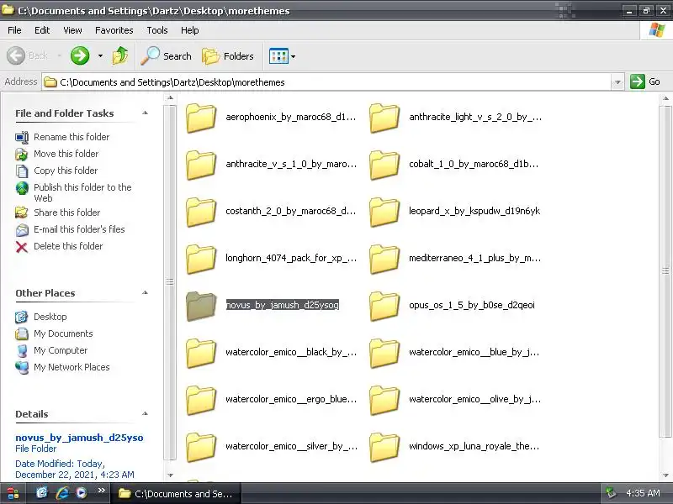Expand Quick Launch overflow chevron
The image size is (673, 504).
101,491
